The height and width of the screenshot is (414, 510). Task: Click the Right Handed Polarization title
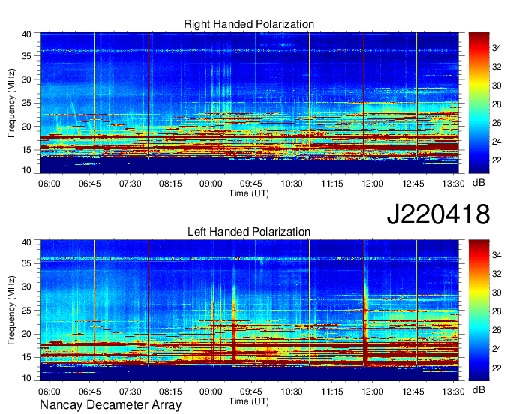pyautogui.click(x=249, y=24)
